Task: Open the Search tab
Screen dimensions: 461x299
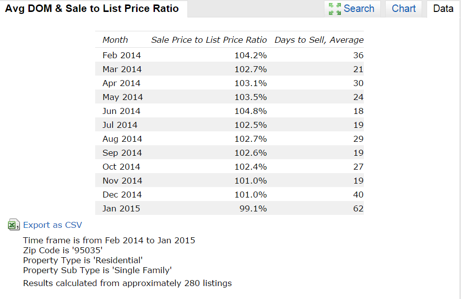Action: (x=352, y=9)
